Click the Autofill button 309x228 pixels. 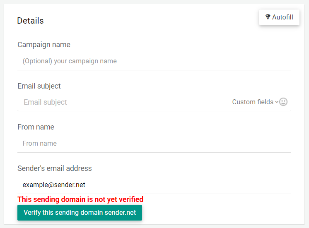tap(279, 17)
